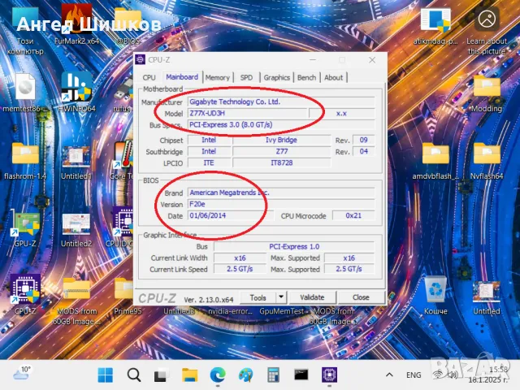Open the FurMark2 x64 desktop shortcut
520x390 pixels.
pyautogui.click(x=76, y=25)
